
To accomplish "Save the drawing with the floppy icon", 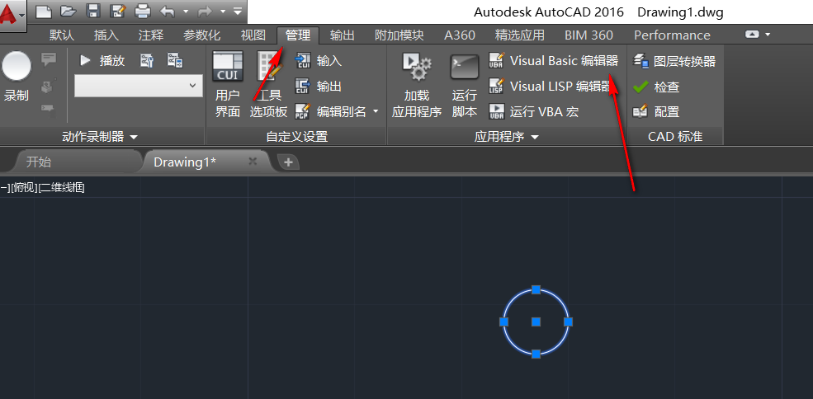I will coord(93,11).
